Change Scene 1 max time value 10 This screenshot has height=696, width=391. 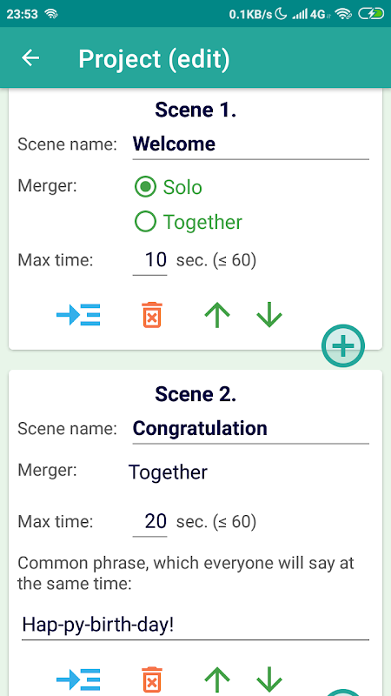pyautogui.click(x=149, y=260)
